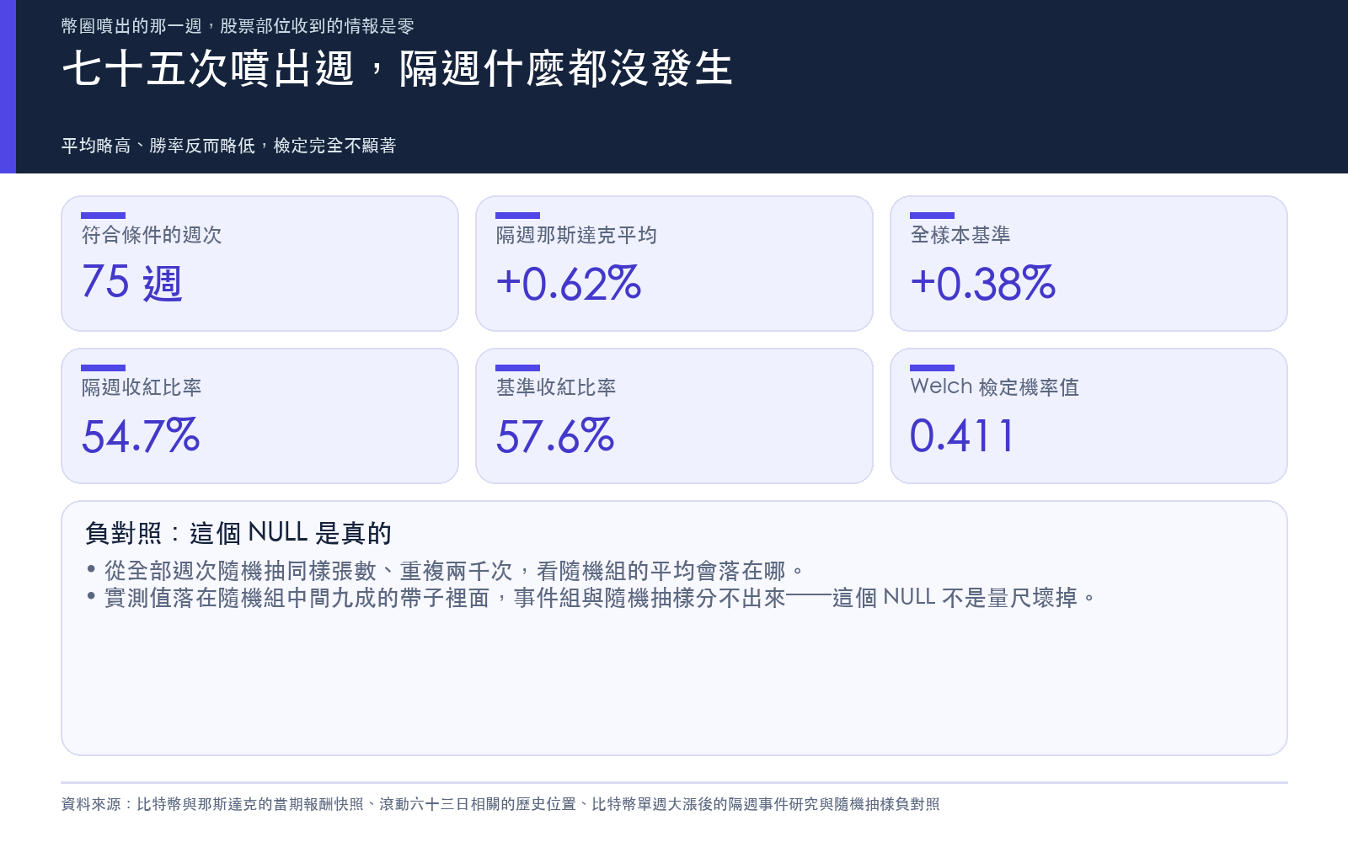
Task: Select the value 57.6%
Action: (x=555, y=435)
